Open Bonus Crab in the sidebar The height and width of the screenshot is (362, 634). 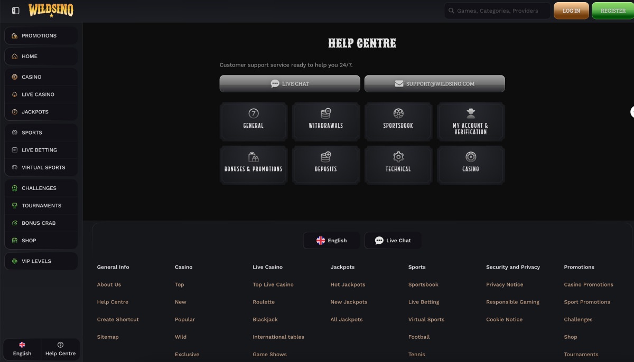point(41,223)
